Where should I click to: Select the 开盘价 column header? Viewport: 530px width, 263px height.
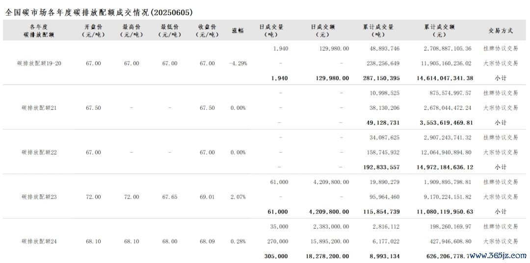[93, 30]
